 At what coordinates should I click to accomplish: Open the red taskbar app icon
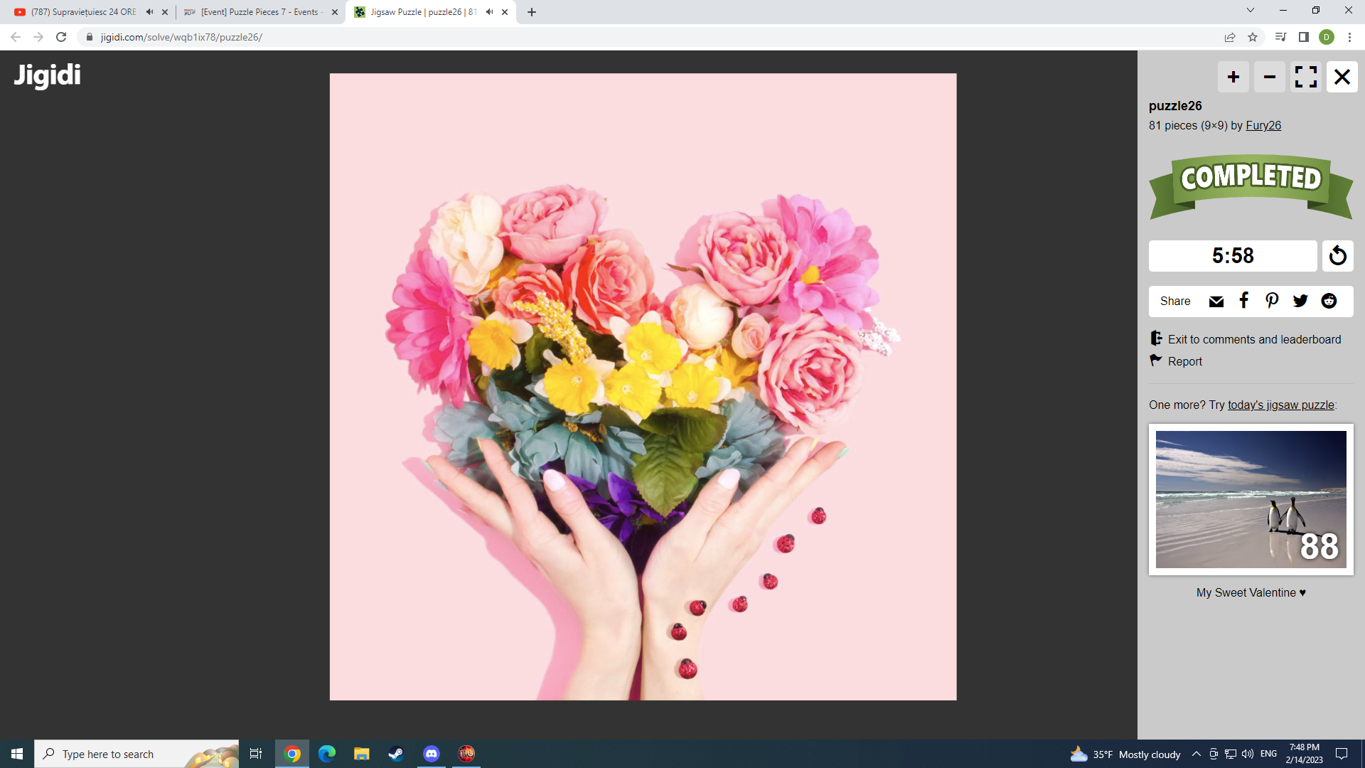(466, 754)
